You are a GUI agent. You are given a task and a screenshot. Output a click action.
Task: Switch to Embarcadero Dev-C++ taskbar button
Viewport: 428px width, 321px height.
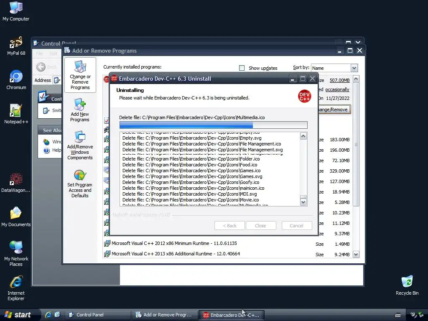pyautogui.click(x=231, y=315)
